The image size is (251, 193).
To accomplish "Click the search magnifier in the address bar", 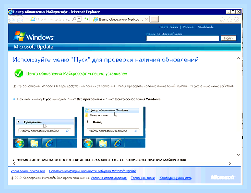I will click(x=74, y=19).
